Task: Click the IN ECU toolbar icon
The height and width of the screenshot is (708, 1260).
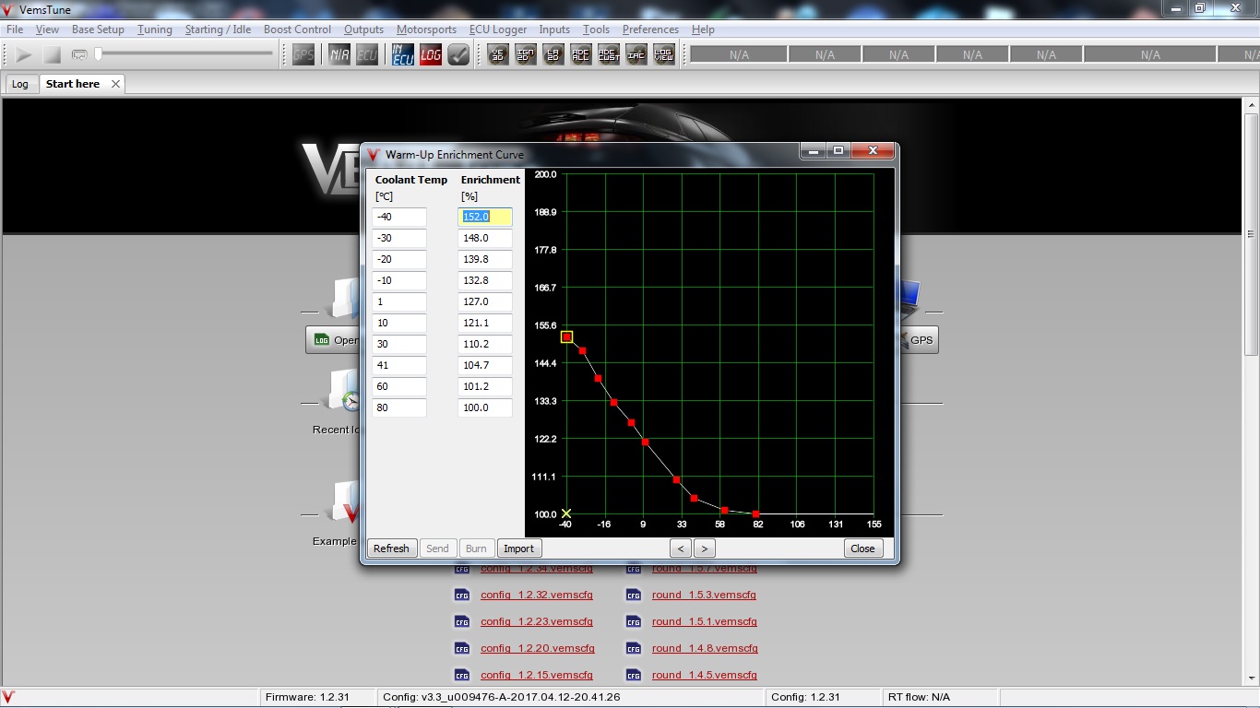Action: [403, 54]
